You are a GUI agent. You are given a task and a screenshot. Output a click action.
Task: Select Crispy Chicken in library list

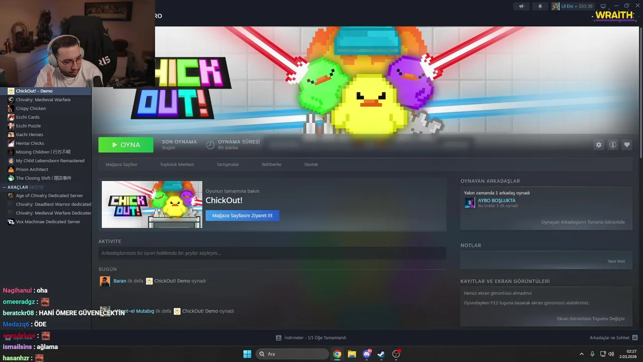pyautogui.click(x=46, y=109)
